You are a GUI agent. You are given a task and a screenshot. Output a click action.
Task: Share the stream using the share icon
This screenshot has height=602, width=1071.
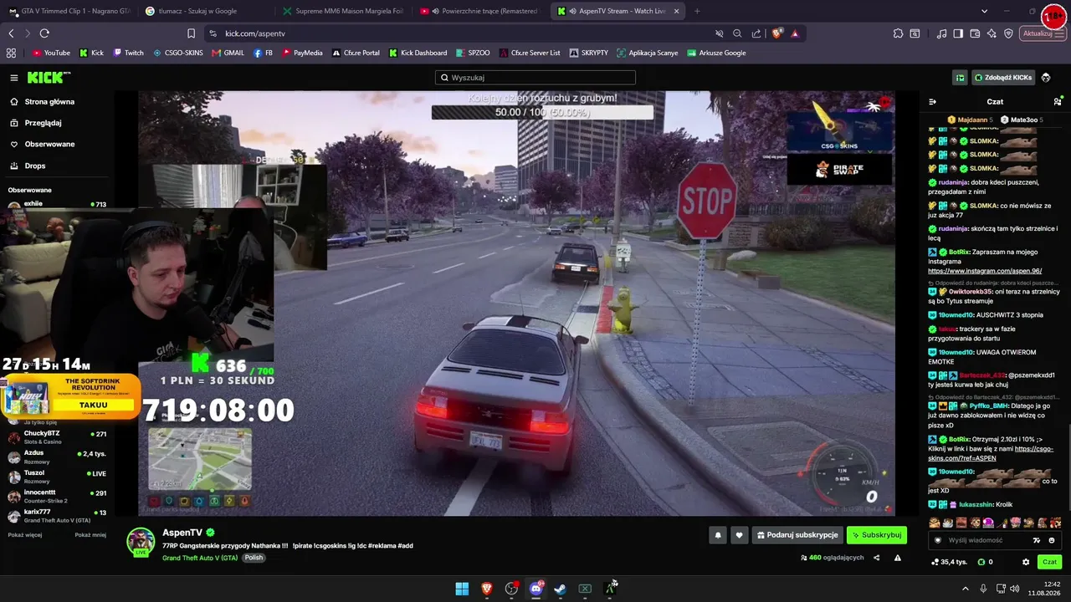[x=877, y=558]
